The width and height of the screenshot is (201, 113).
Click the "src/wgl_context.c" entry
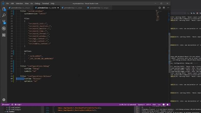38,39
